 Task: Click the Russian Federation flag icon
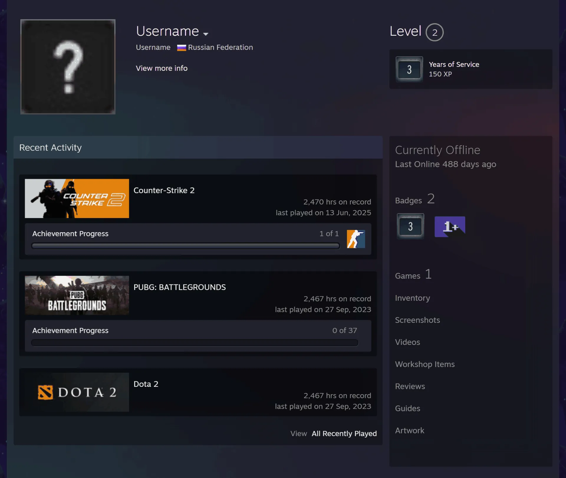[x=181, y=48]
